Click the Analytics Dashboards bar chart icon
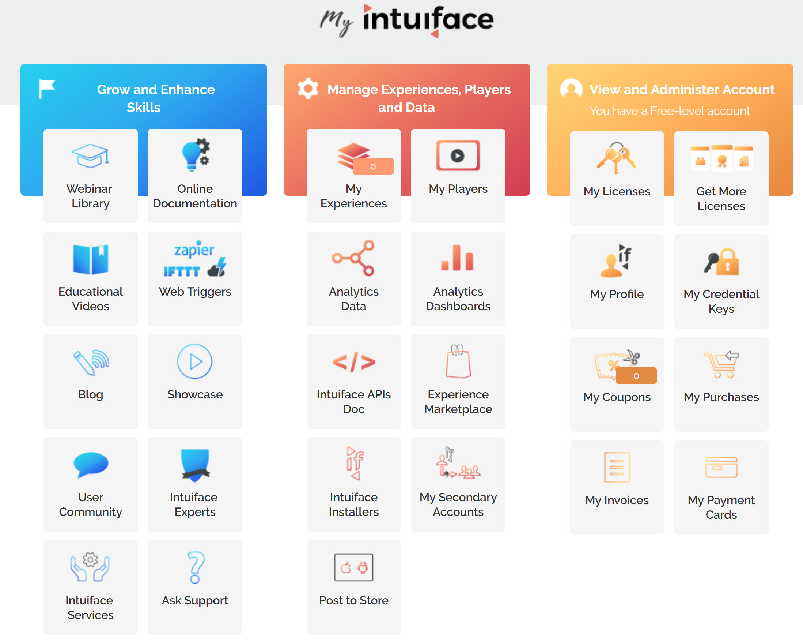 click(457, 258)
